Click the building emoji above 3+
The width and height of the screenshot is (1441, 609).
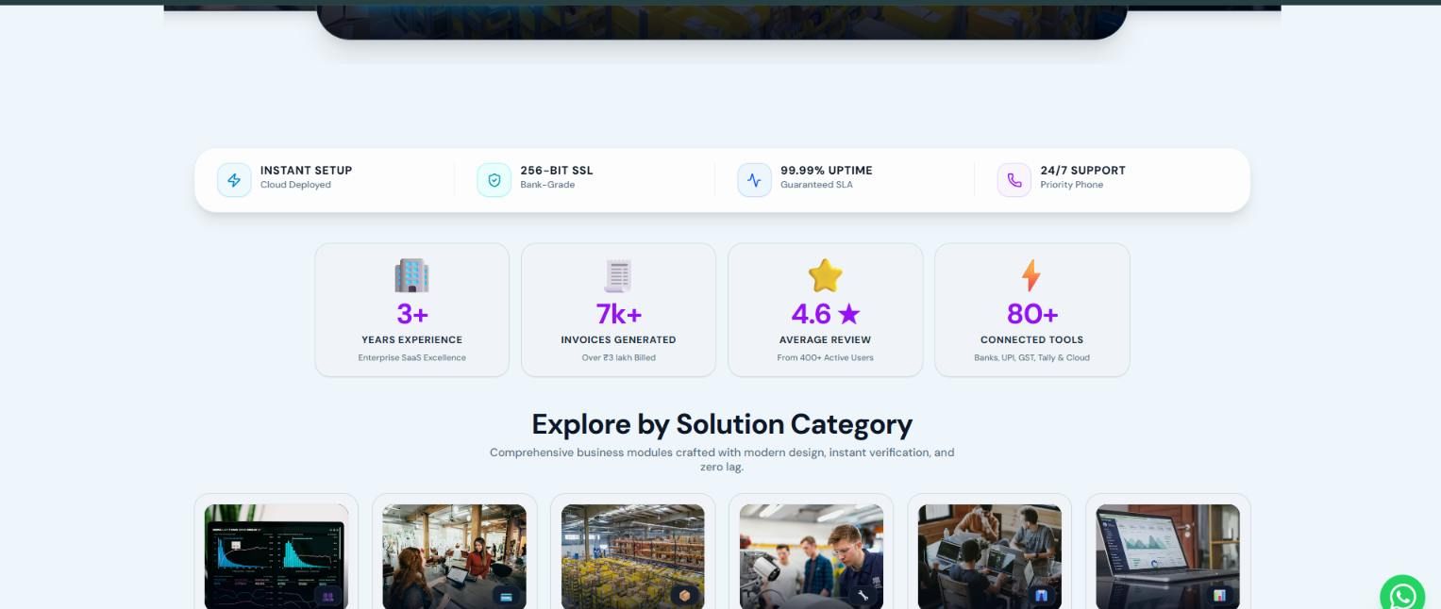click(411, 276)
